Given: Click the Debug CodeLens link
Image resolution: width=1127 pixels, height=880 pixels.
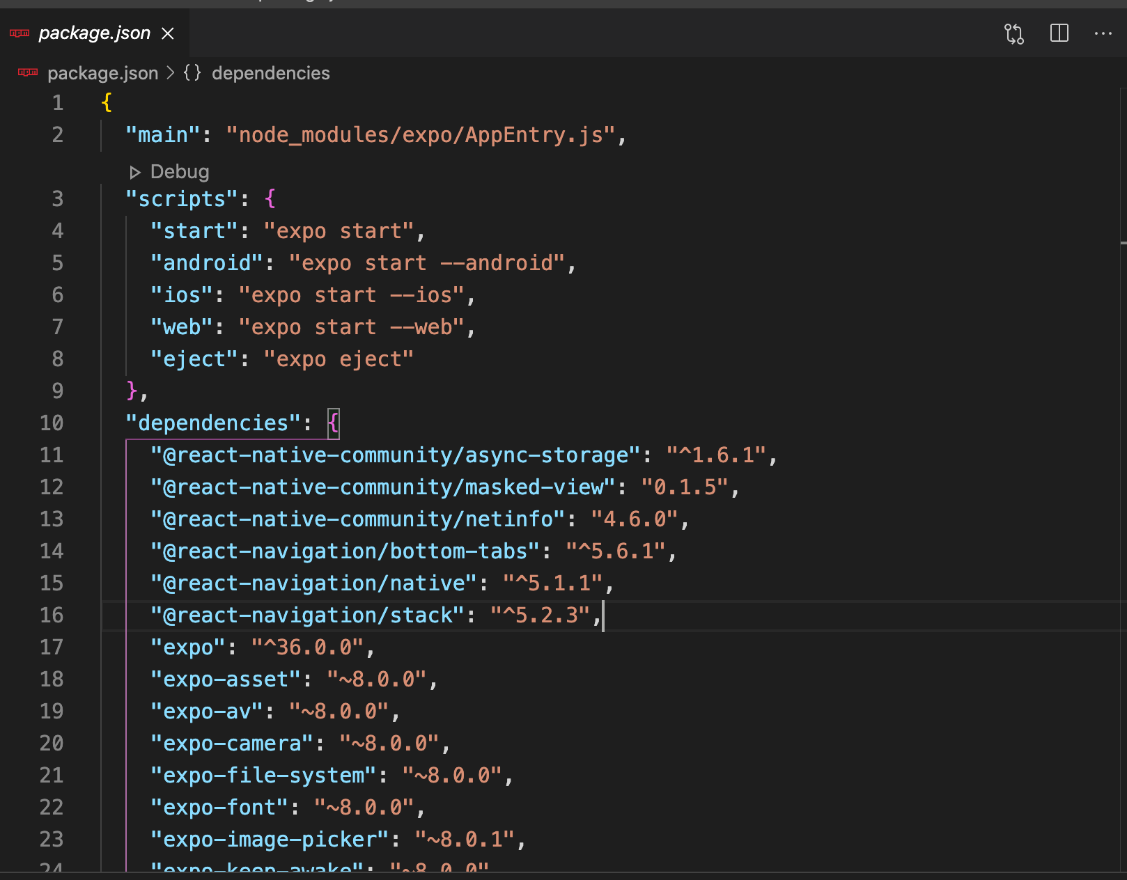Looking at the screenshot, I should [180, 172].
